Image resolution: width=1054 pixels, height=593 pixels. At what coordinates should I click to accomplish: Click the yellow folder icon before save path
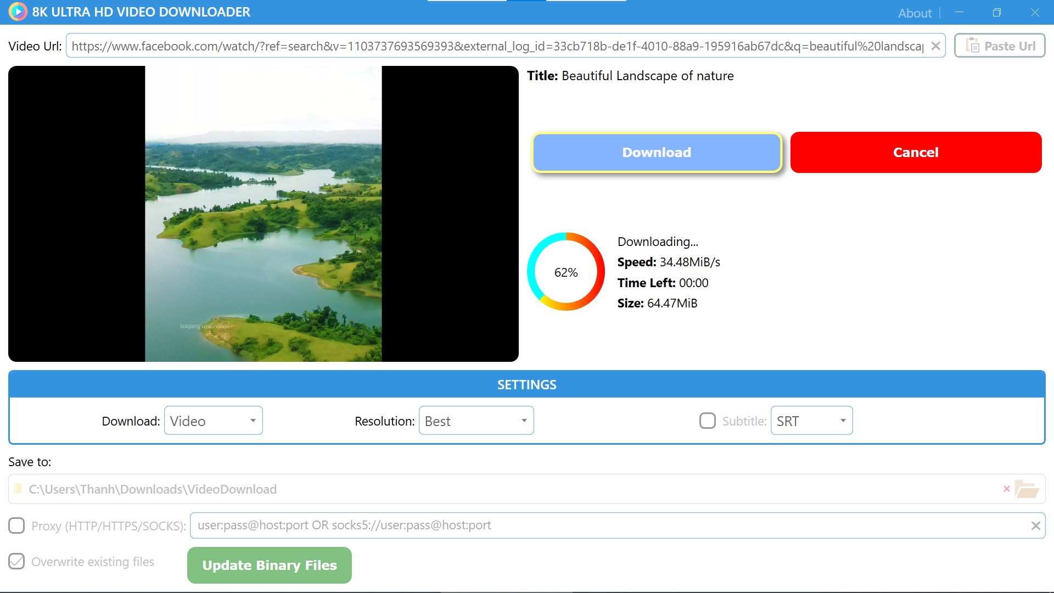click(18, 489)
